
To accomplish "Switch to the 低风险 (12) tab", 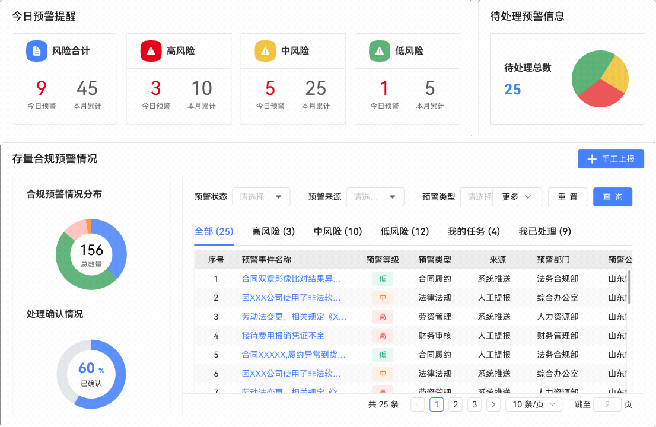I will coord(405,231).
